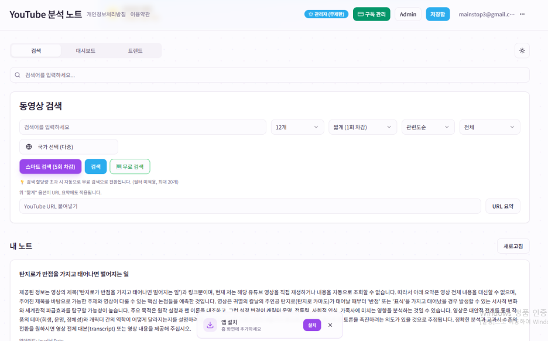Dismiss the app install banner

click(x=330, y=325)
